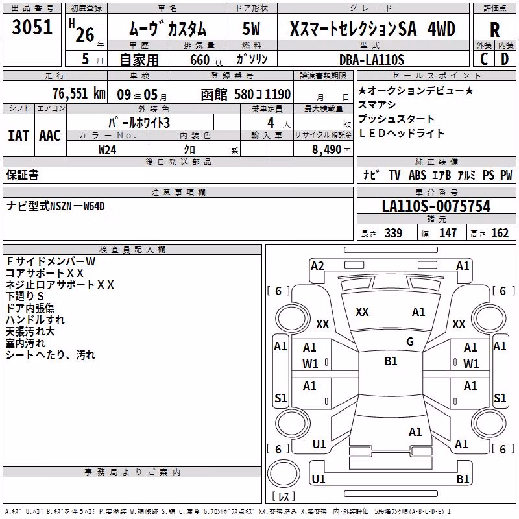Click mileage value 76,551 km
The image size is (519, 519).
point(79,93)
